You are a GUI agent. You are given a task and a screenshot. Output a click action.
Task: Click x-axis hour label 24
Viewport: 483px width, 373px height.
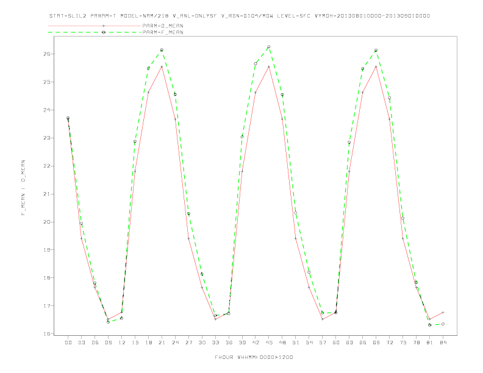tap(175, 343)
